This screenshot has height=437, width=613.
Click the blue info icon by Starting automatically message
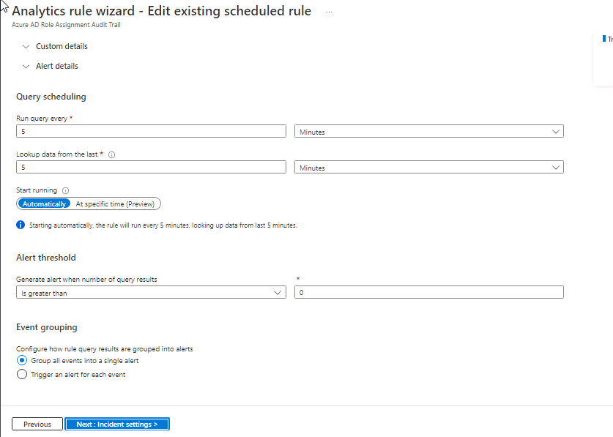tap(21, 225)
